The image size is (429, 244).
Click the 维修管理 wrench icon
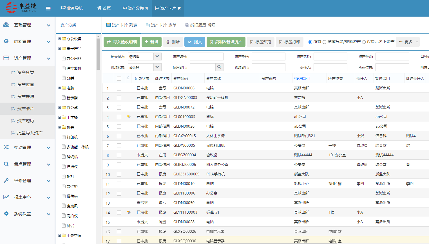pos(6,180)
